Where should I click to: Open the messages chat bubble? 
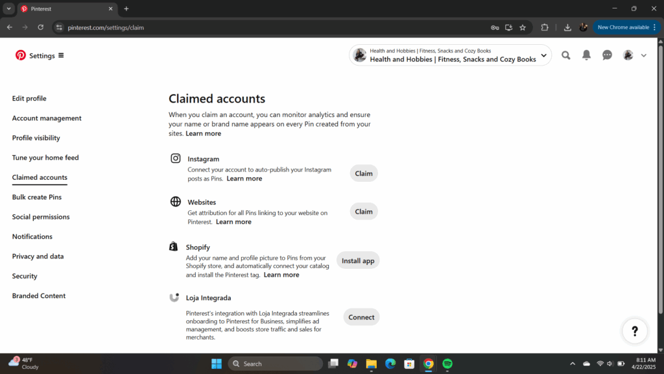pyautogui.click(x=607, y=55)
